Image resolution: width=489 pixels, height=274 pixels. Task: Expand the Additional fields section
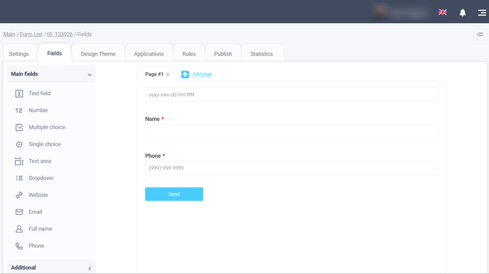90,269
